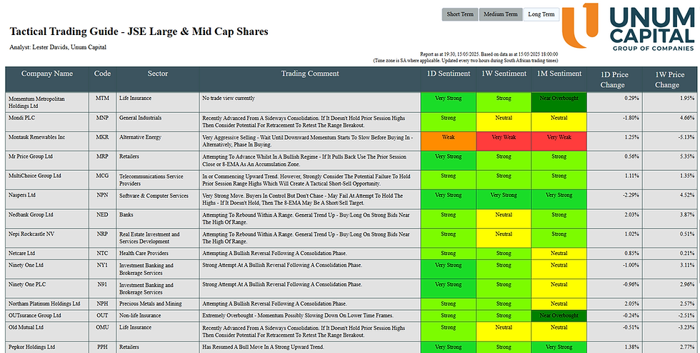Click Montauk's -5.13% 1W price change
The width and height of the screenshot is (700, 353).
[686, 137]
